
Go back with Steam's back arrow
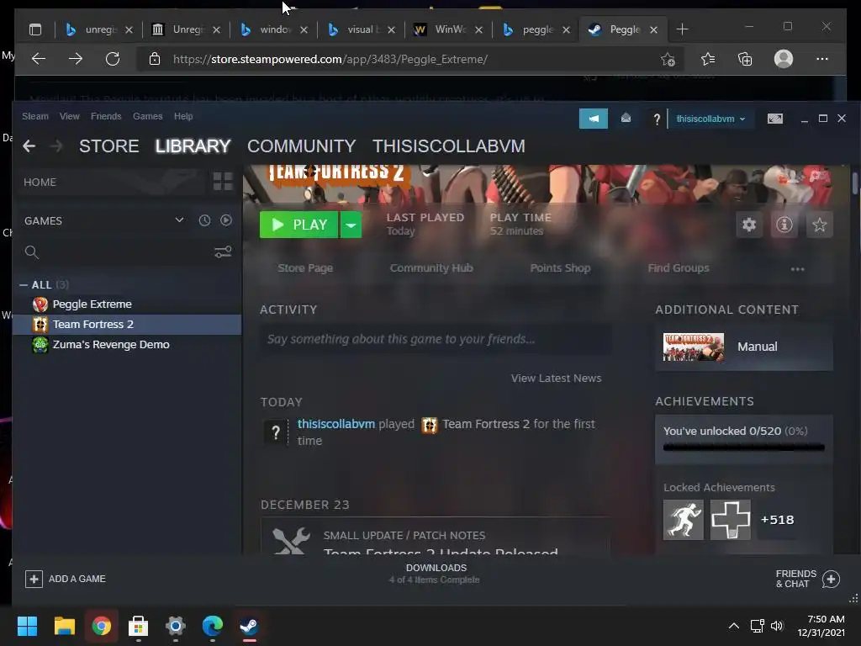click(29, 146)
